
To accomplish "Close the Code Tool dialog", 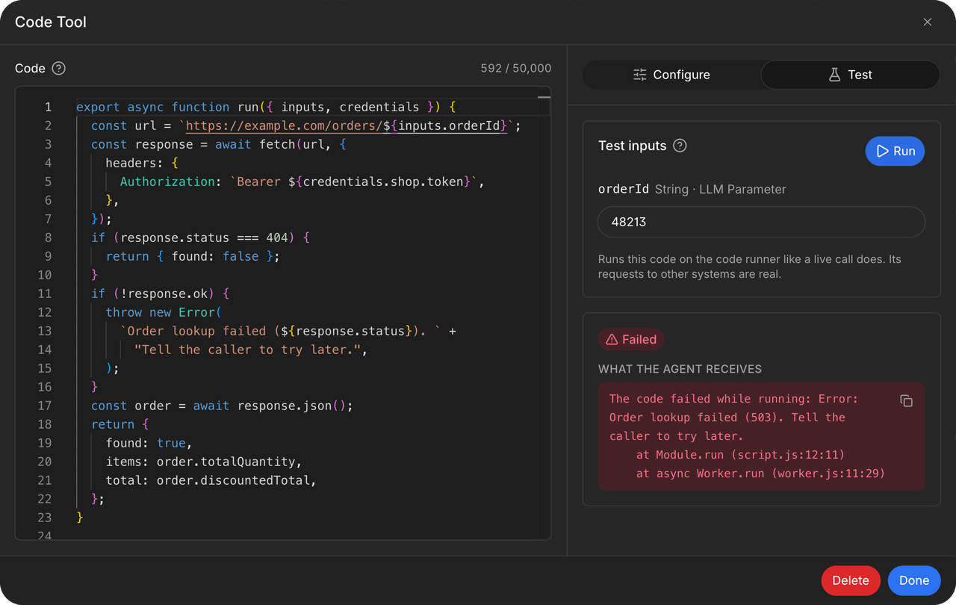I will pos(928,22).
